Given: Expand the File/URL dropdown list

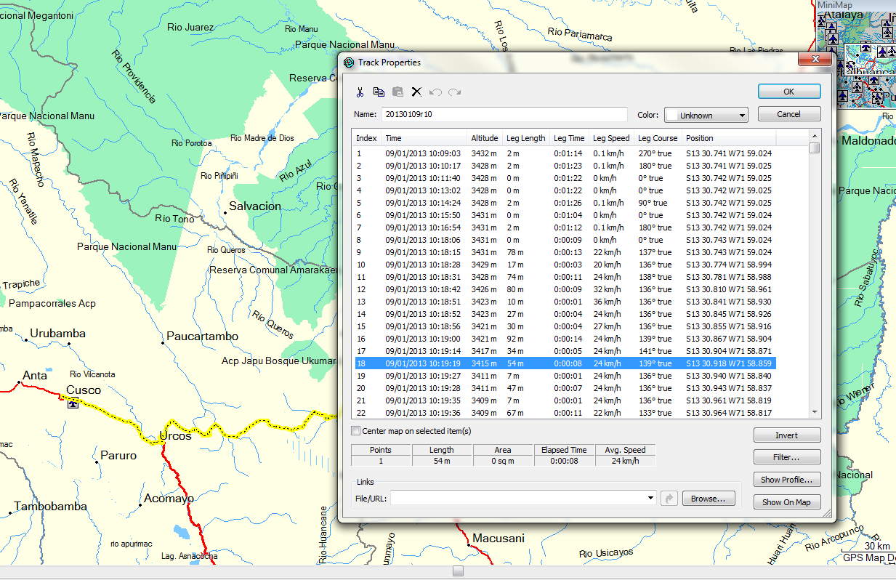Looking at the screenshot, I should coord(650,498).
